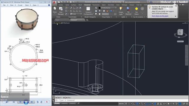Click the Plot printer icon in quick access toolbar
The image size is (189, 106).
(x=71, y=2)
